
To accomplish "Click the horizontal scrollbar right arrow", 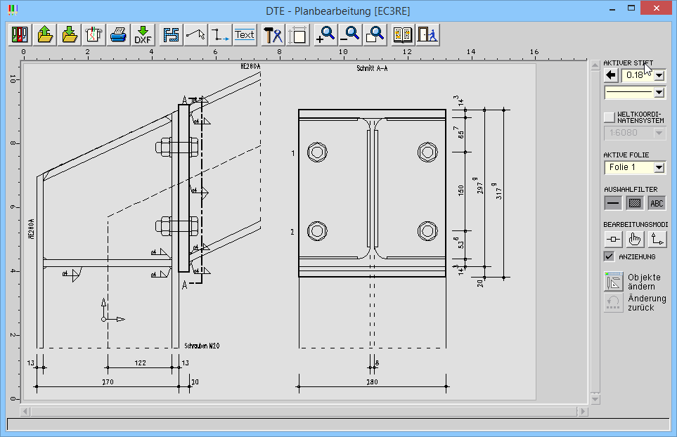I will click(582, 411).
